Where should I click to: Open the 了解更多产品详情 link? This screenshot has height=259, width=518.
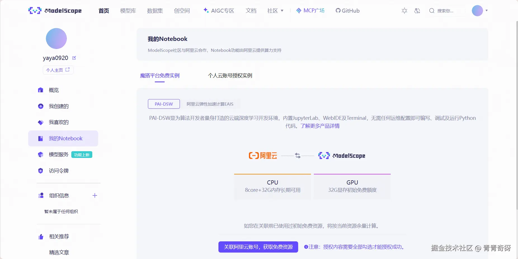pos(320,126)
